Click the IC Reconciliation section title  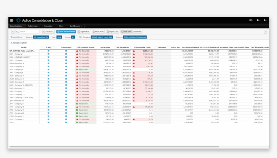tap(19, 43)
